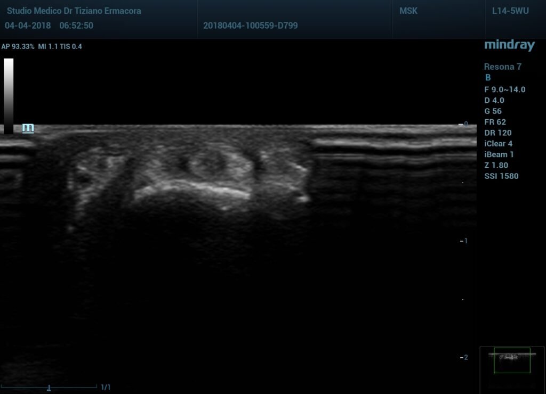Select the L14-5WU probe label
The image size is (546, 394).
pyautogui.click(x=510, y=11)
